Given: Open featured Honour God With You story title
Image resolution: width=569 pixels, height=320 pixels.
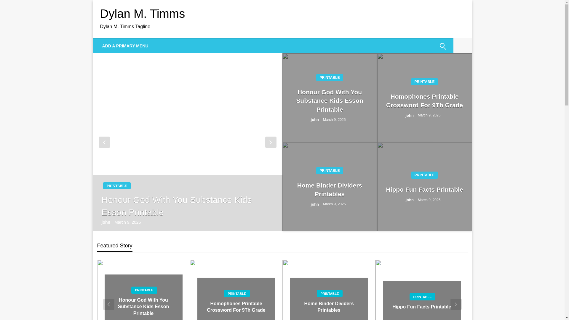Looking at the screenshot, I should point(143,307).
